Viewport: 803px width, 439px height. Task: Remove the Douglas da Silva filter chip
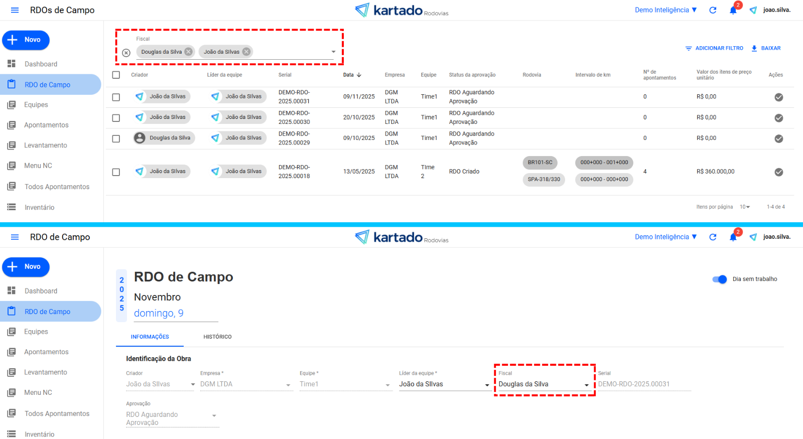coord(188,52)
